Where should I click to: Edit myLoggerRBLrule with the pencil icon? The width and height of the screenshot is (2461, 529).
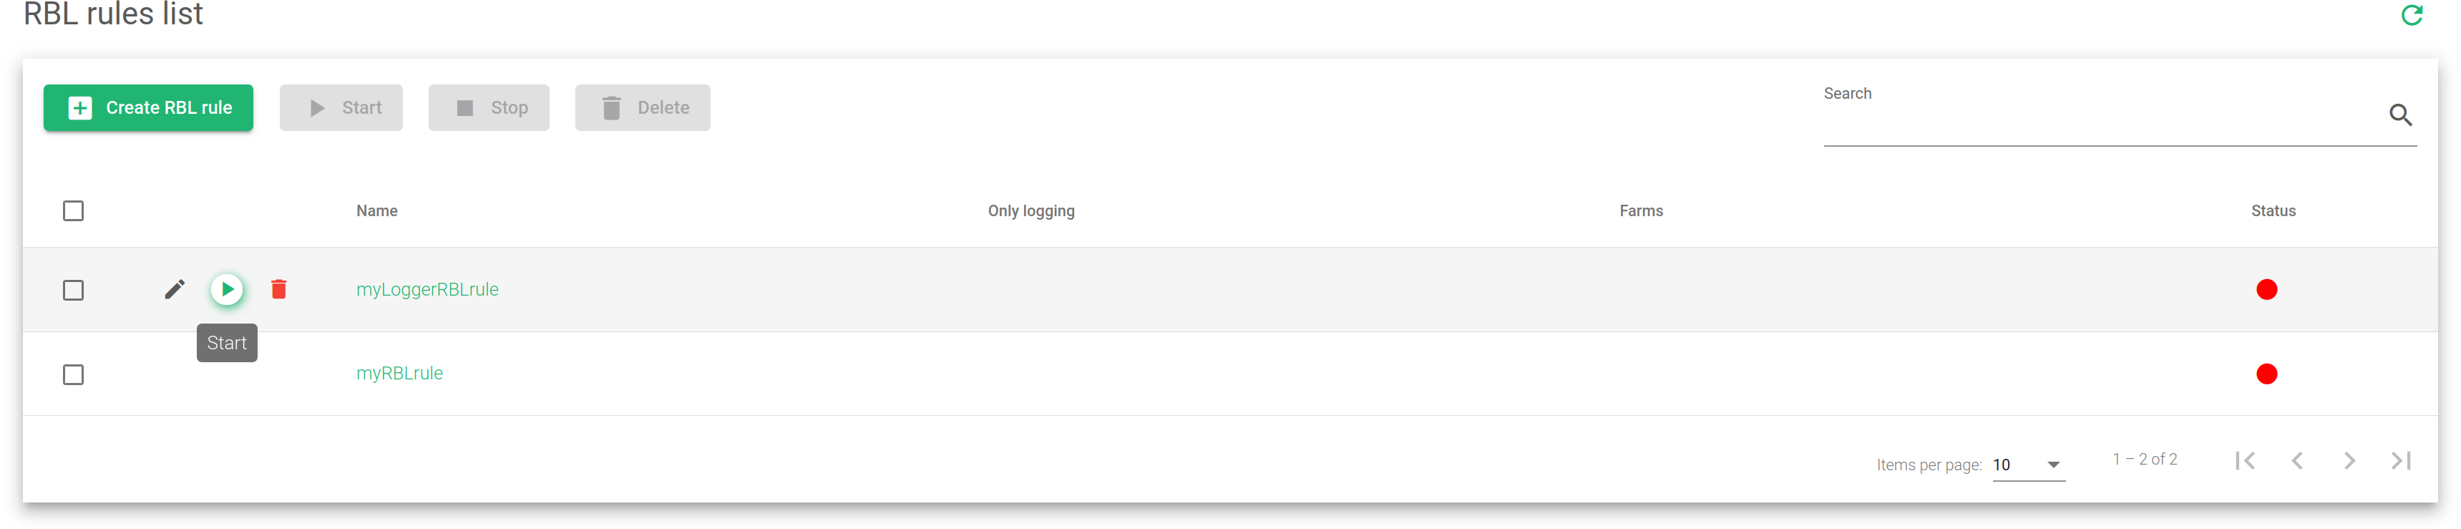(x=174, y=289)
